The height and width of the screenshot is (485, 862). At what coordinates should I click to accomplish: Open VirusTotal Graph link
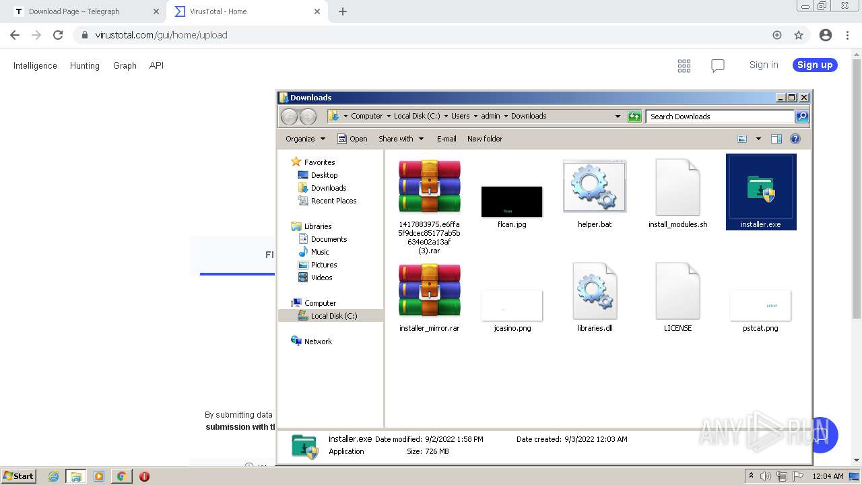click(x=125, y=65)
